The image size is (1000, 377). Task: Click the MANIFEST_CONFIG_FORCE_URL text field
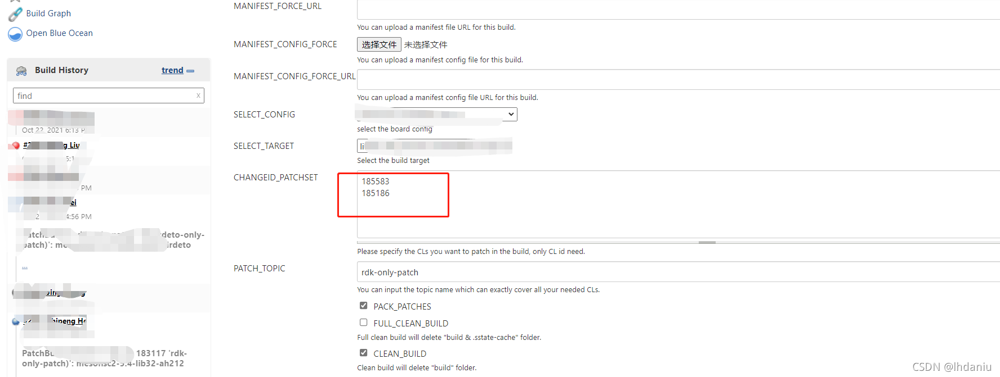(x=678, y=79)
